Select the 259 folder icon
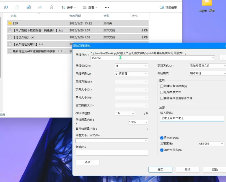Screen dimensions: 226x182 tap(10, 23)
